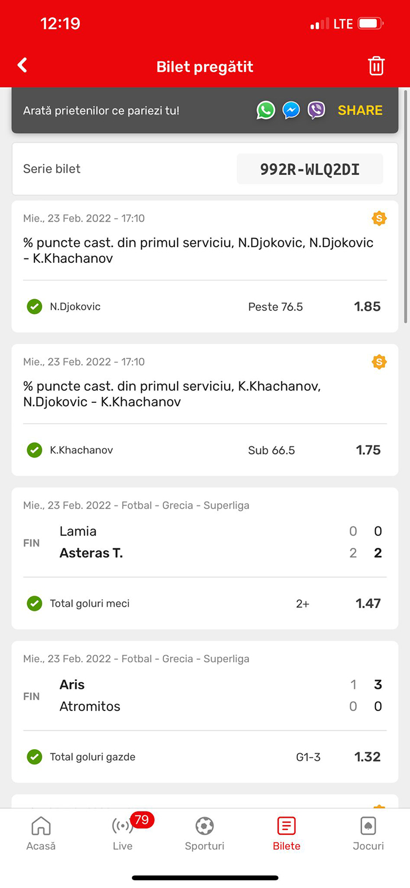The image size is (410, 888).
Task: Share the ticket via Messenger
Action: 291,110
